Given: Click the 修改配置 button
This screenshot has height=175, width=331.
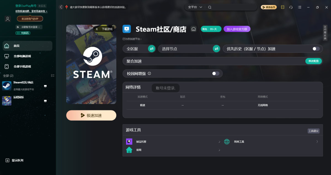Looking at the screenshot, I should pos(313,61).
